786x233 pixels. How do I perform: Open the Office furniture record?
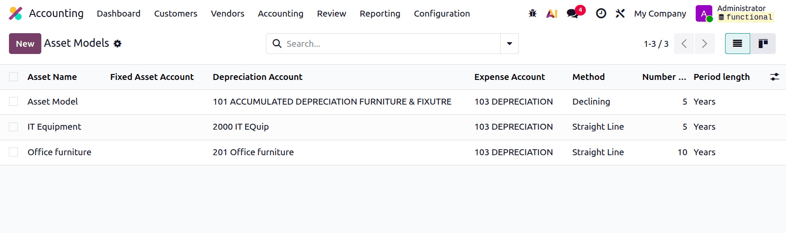[x=59, y=152]
